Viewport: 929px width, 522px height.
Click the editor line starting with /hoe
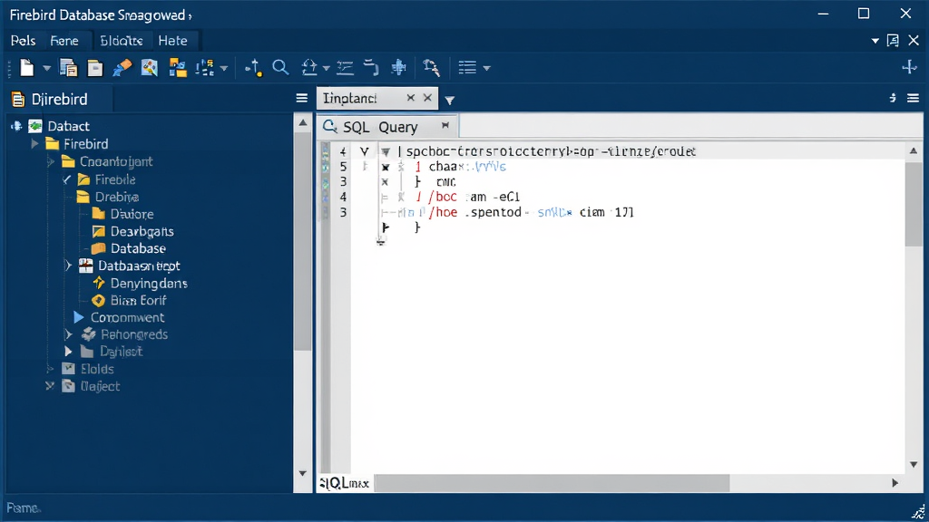pos(531,212)
